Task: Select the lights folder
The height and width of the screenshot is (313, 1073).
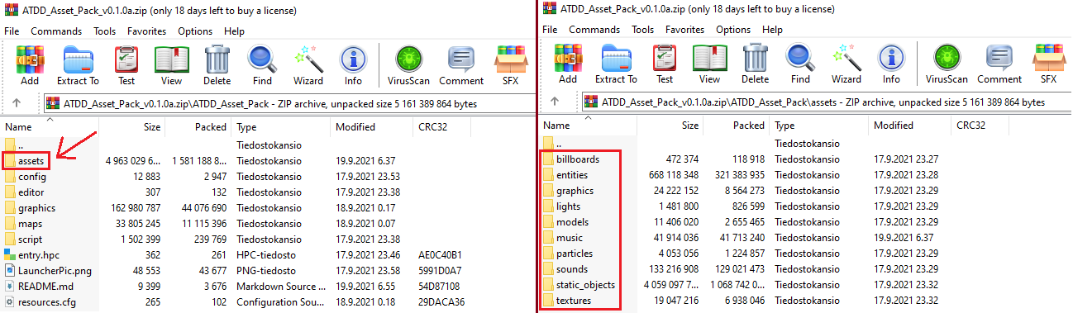Action: tap(568, 206)
